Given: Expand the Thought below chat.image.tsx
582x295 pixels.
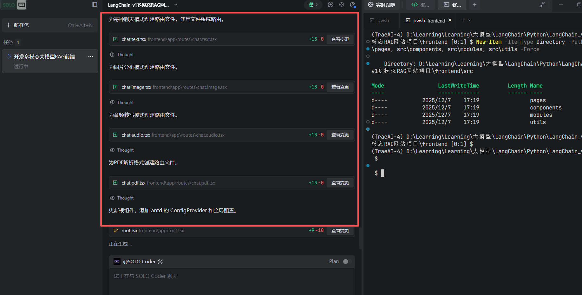Looking at the screenshot, I should point(122,102).
